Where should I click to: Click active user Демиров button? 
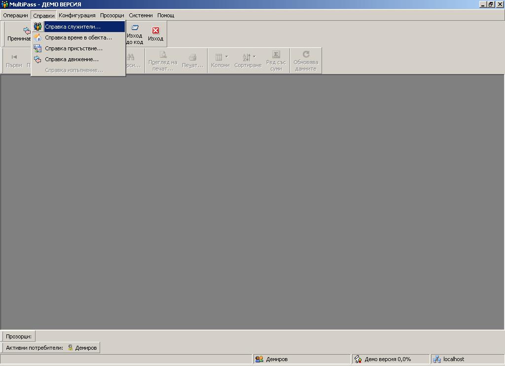pyautogui.click(x=82, y=348)
